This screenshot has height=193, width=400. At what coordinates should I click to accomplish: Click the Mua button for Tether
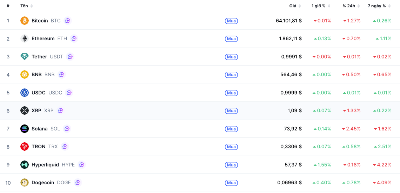click(x=231, y=57)
